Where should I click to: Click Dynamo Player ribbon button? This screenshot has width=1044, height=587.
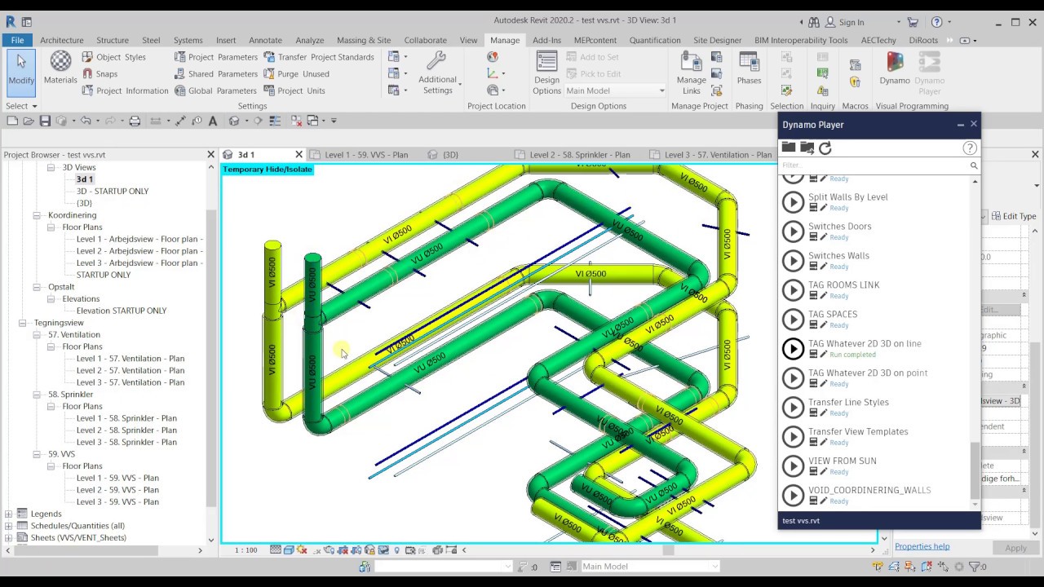pos(930,73)
